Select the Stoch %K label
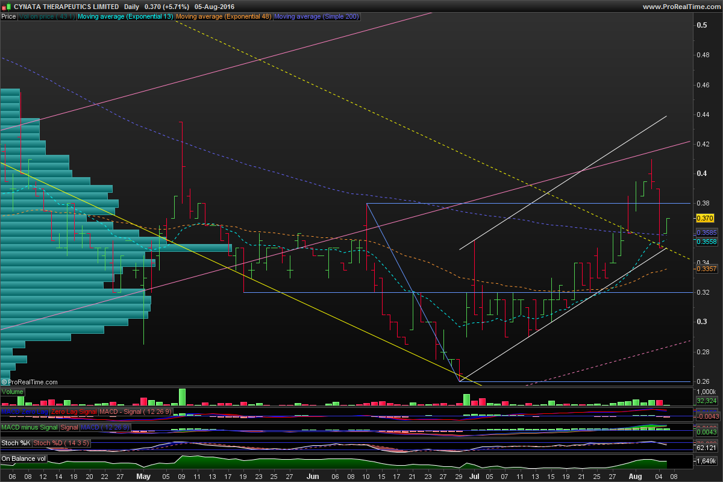Viewport: 723px width, 482px height. pos(16,443)
